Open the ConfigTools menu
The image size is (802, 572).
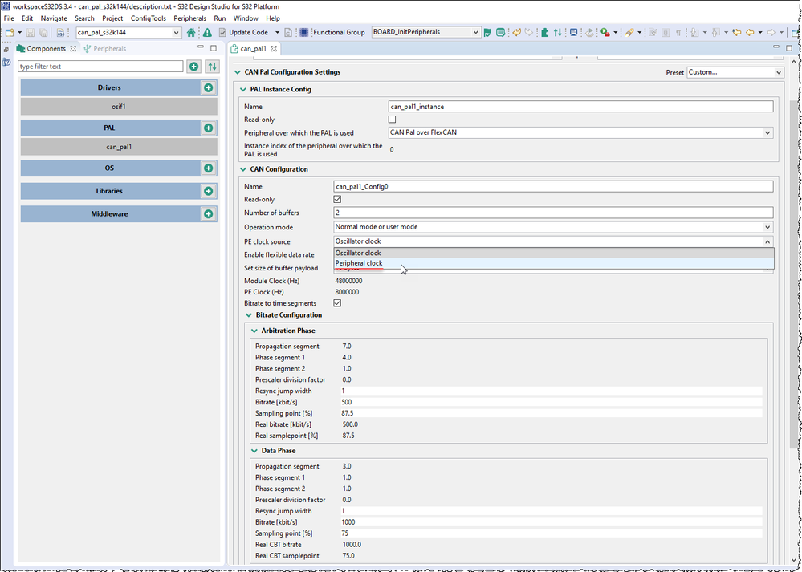coord(147,18)
